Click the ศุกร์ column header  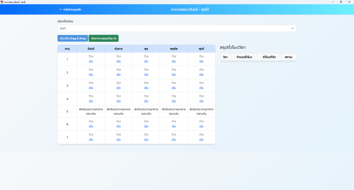click(201, 49)
